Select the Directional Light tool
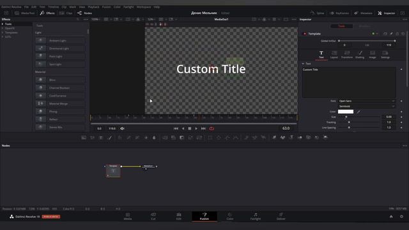 tap(60, 49)
